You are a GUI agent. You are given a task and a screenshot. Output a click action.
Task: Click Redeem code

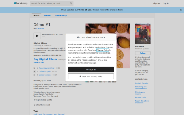[x=140, y=98]
